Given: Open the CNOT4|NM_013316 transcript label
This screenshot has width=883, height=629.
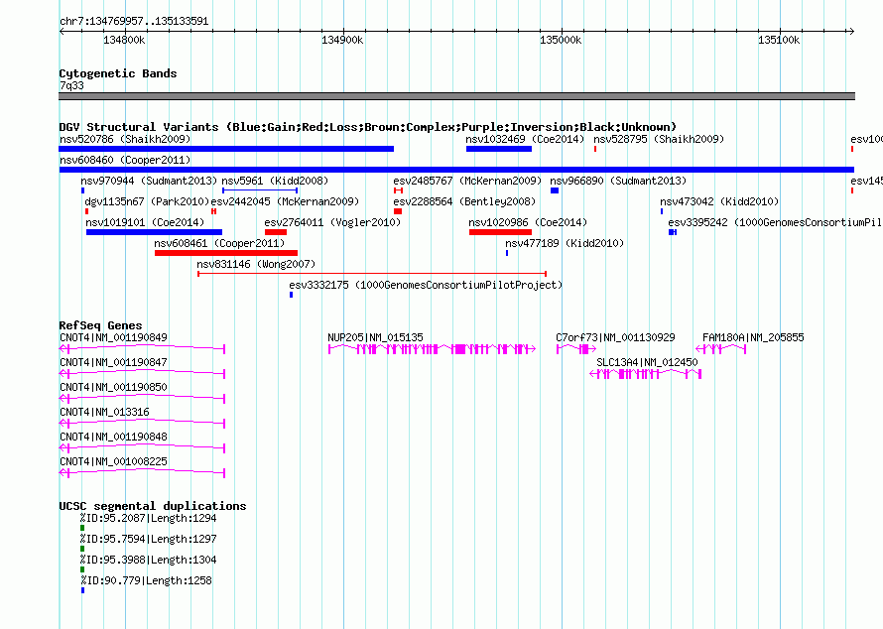Looking at the screenshot, I should click(105, 412).
